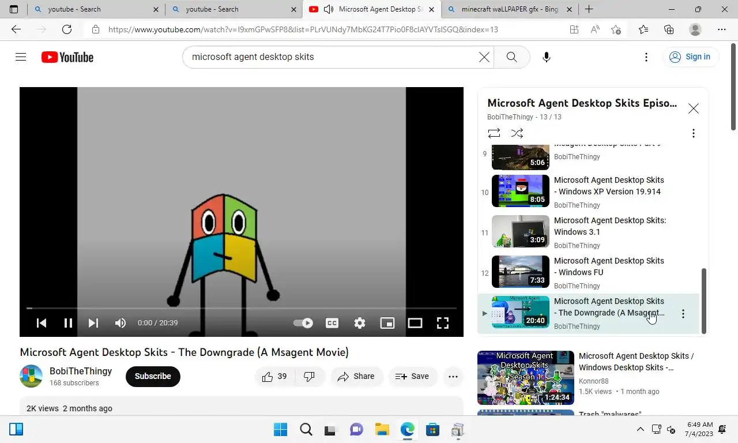Viewport: 738px width, 443px height.
Task: Open the YouTube hamburger guide menu
Action: pyautogui.click(x=21, y=57)
